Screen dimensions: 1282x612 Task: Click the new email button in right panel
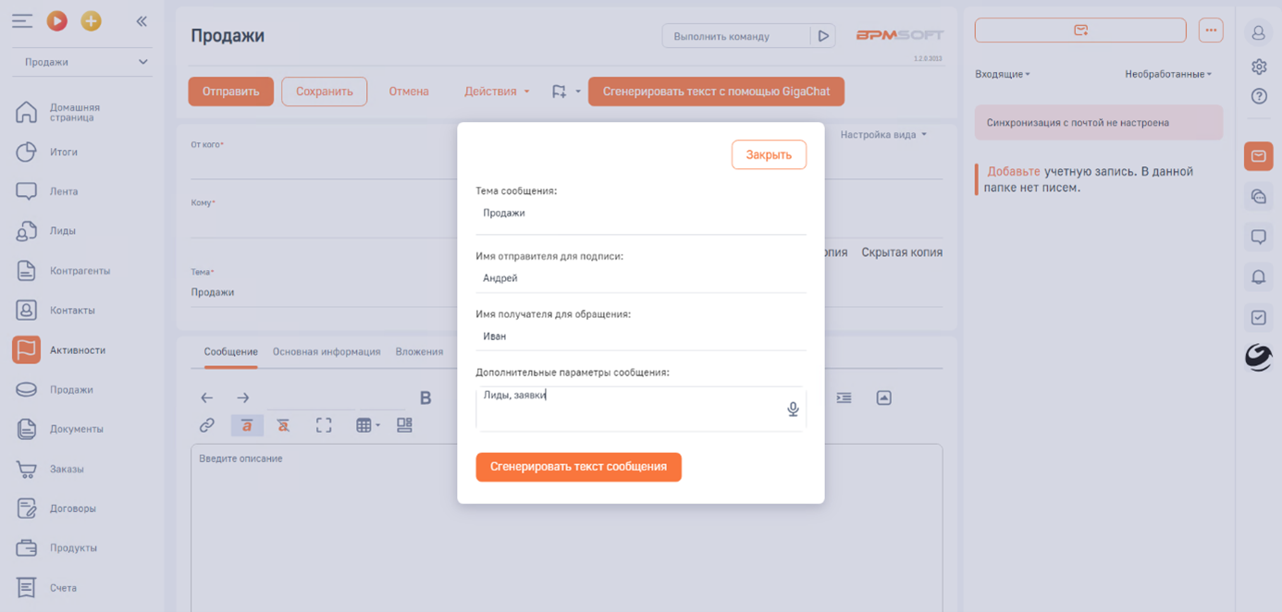[x=1080, y=31]
